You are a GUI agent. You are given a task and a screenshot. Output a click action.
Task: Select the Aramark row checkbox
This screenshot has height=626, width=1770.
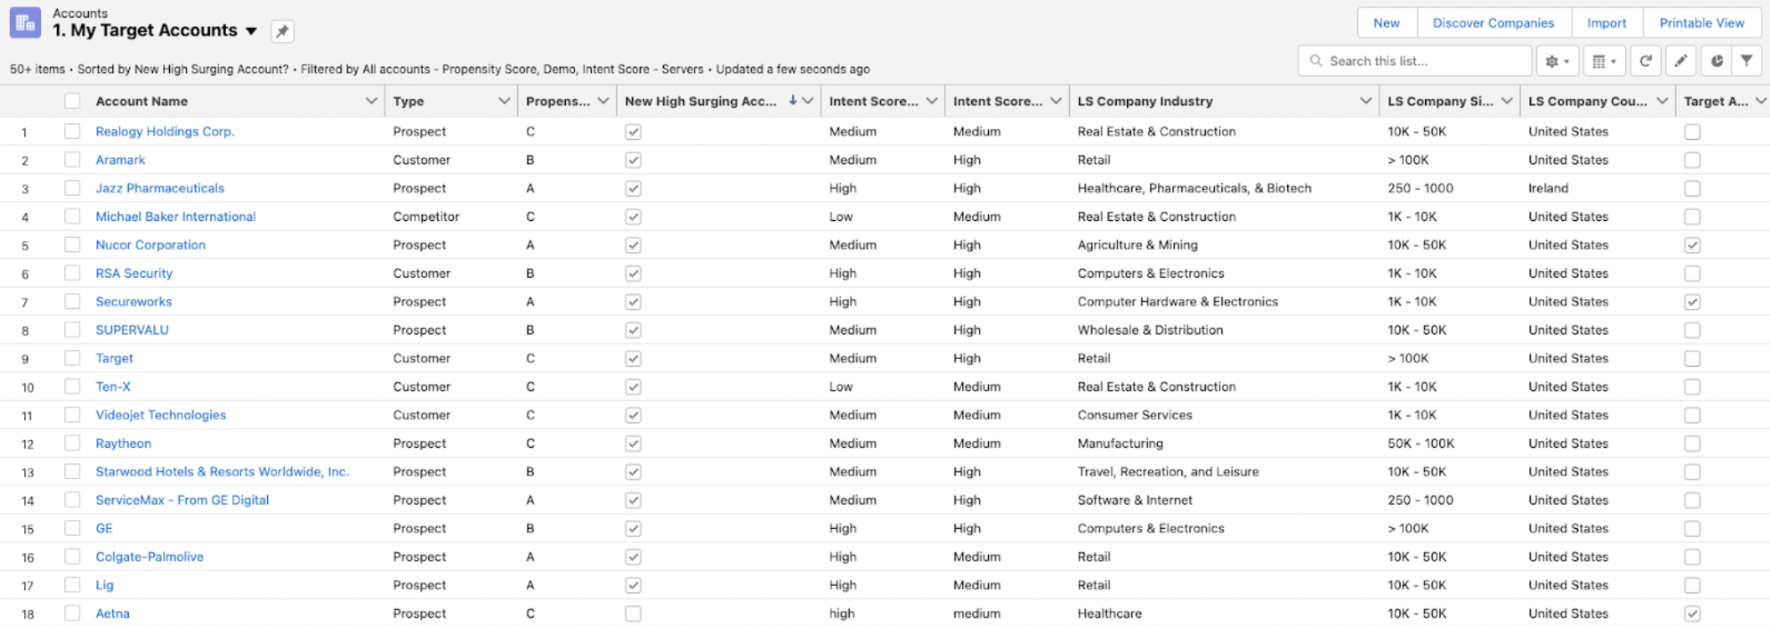coord(73,160)
